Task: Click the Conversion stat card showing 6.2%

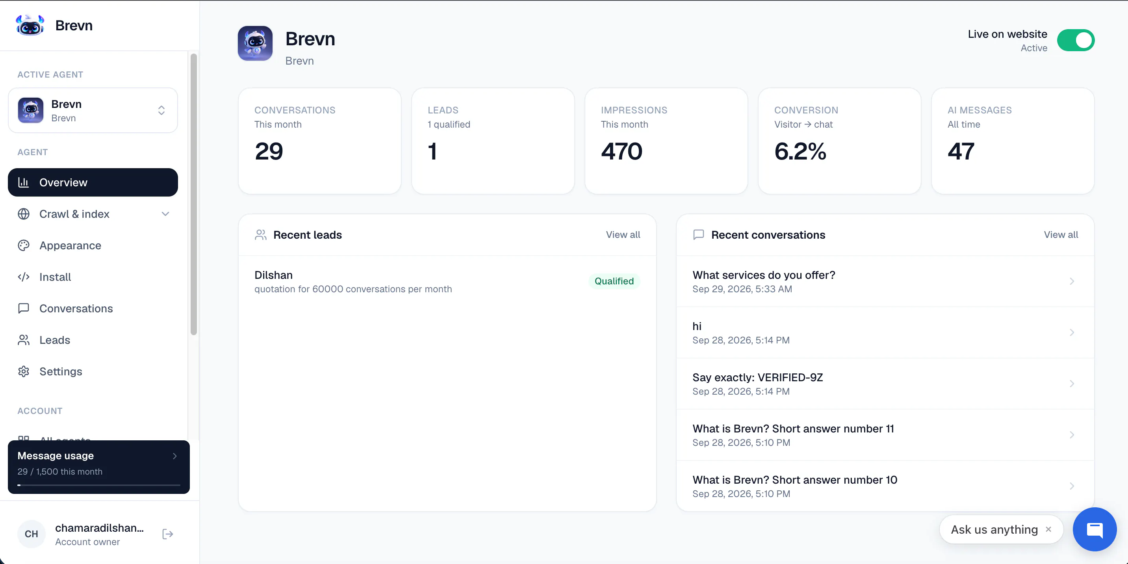Action: point(839,141)
